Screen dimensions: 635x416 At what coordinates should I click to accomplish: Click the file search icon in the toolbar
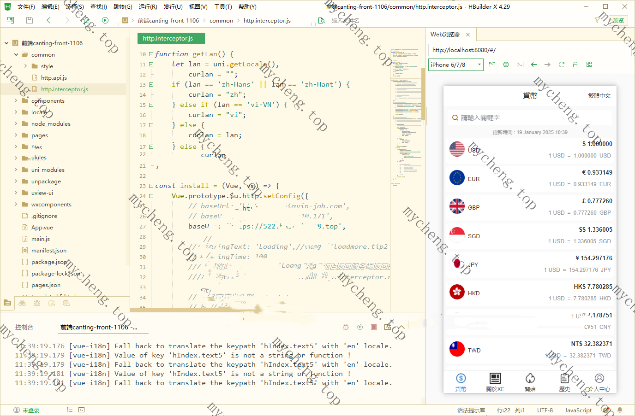(x=322, y=20)
